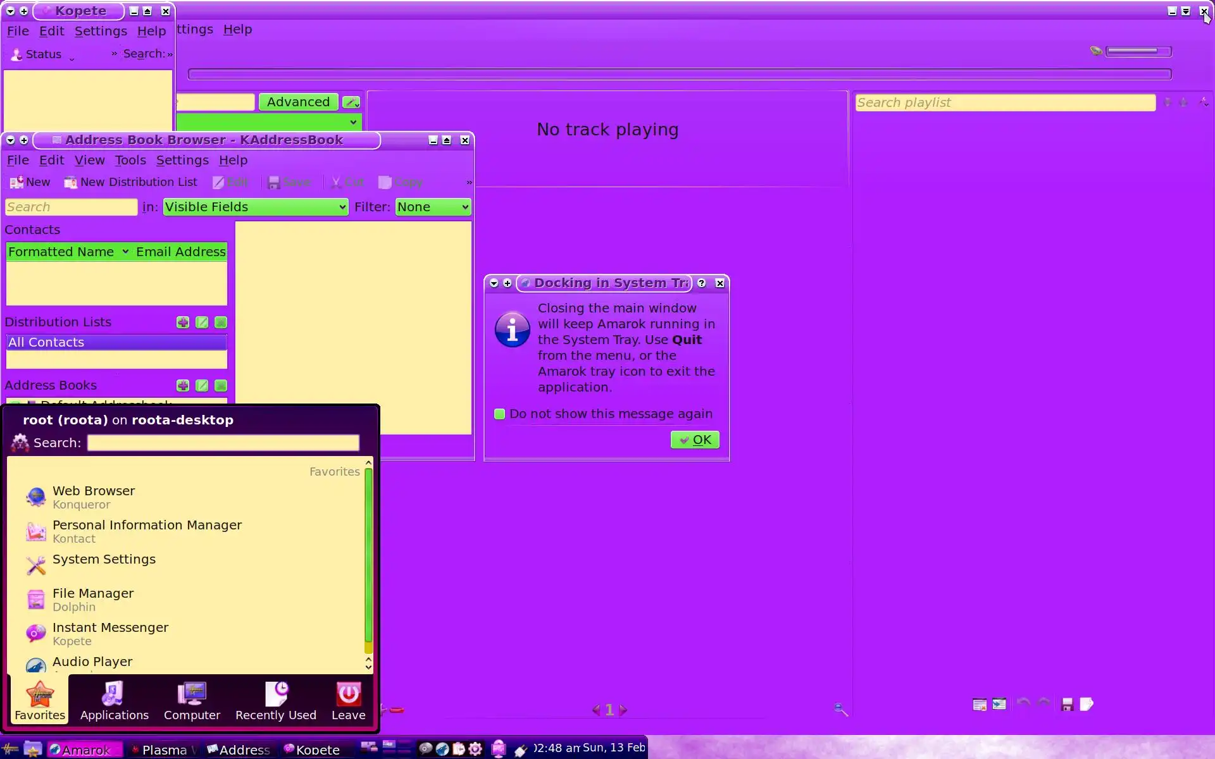Screen dimensions: 1215x759
Task: Switch to Applications tab in launcher
Action: point(114,701)
